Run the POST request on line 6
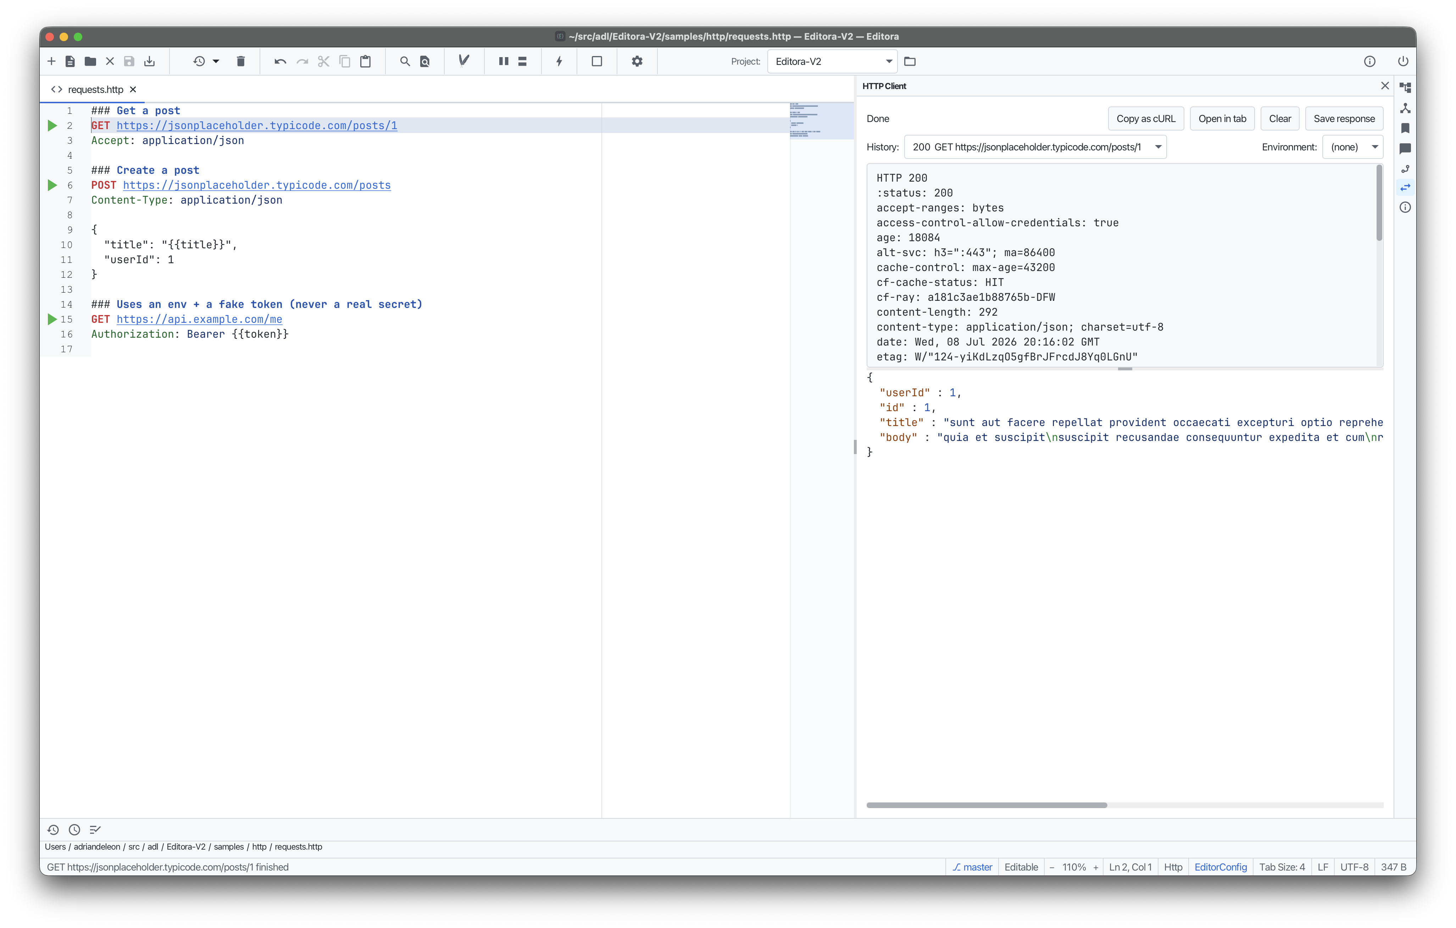This screenshot has height=928, width=1456. click(x=52, y=185)
